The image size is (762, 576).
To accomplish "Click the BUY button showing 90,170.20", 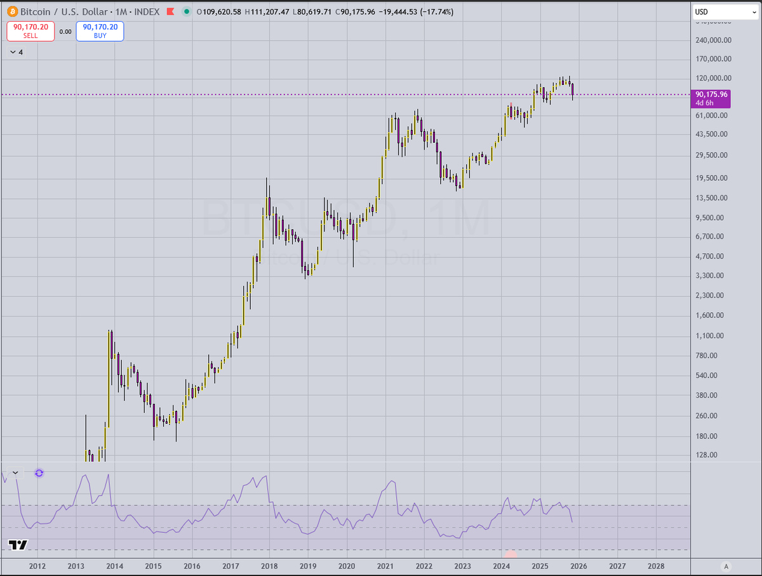I will (x=100, y=31).
